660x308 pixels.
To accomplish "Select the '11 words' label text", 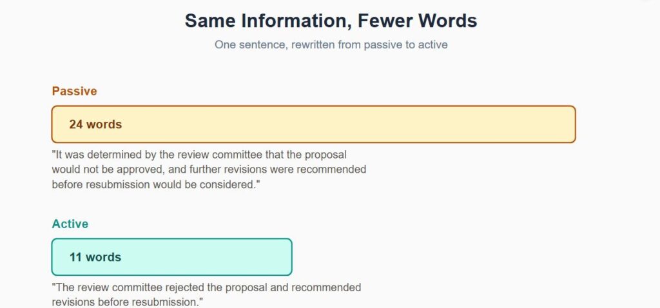I will coord(95,257).
